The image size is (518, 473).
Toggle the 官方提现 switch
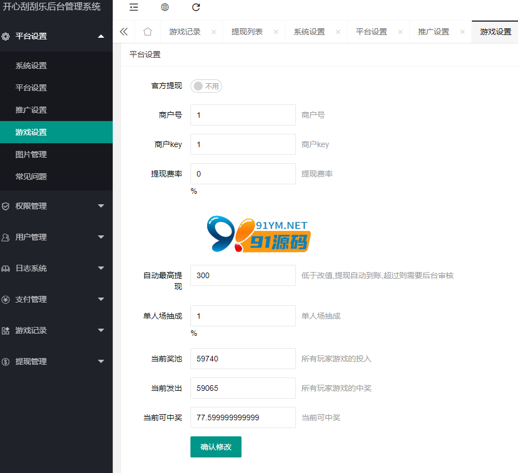tap(206, 86)
